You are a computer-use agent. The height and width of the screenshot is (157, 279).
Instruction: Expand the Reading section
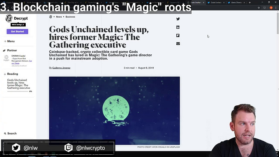coord(11,74)
